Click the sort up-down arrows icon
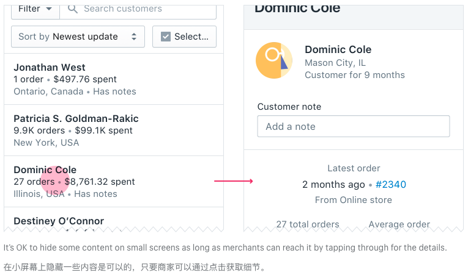Viewport: 468px width, 278px height. [134, 37]
